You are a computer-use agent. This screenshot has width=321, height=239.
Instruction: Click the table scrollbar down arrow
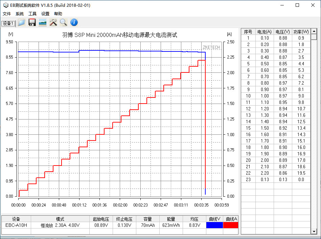[x=314, y=232]
